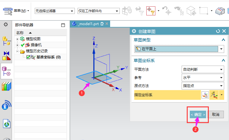Collapse the 草图类型 section
The width and height of the screenshot is (229, 140).
(223, 40)
